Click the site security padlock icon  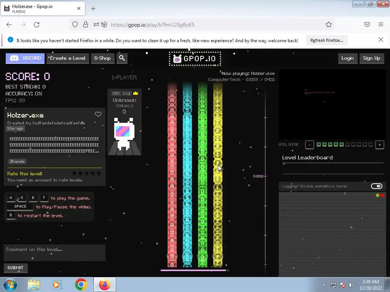[86, 25]
